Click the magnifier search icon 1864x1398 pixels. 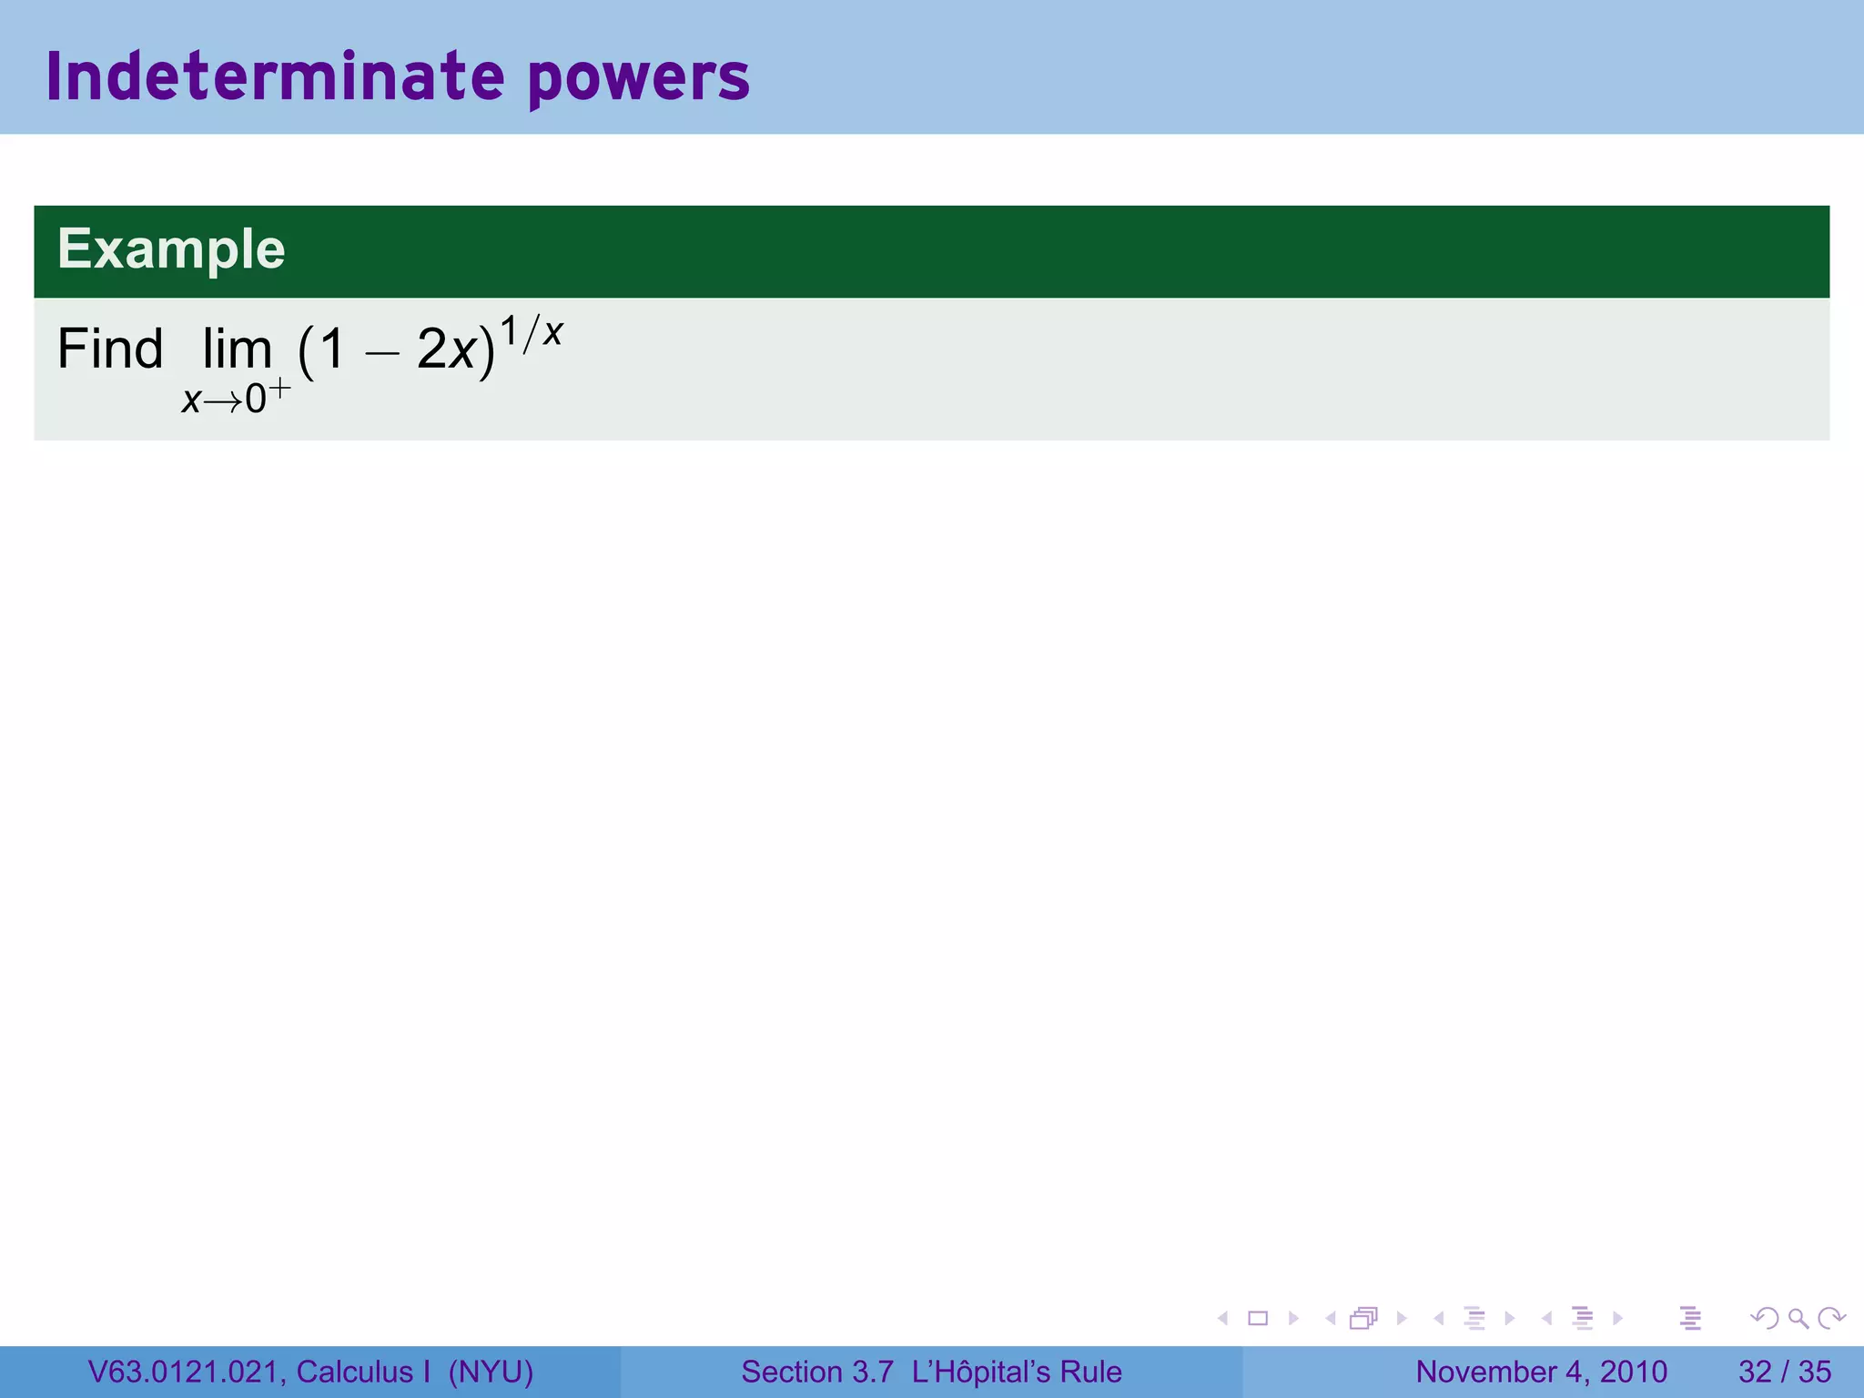pos(1798,1318)
